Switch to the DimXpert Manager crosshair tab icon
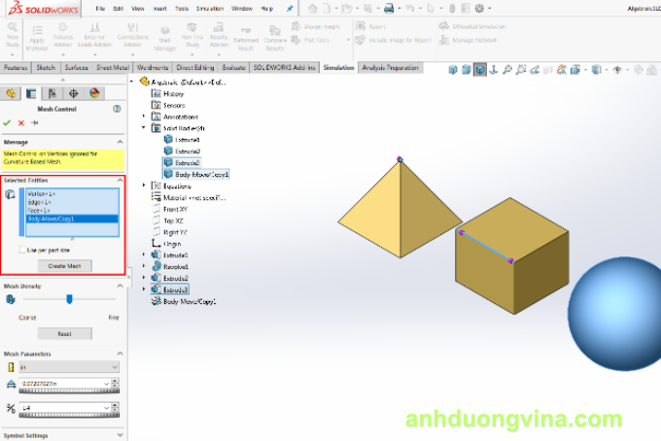The image size is (661, 441). 73,93
